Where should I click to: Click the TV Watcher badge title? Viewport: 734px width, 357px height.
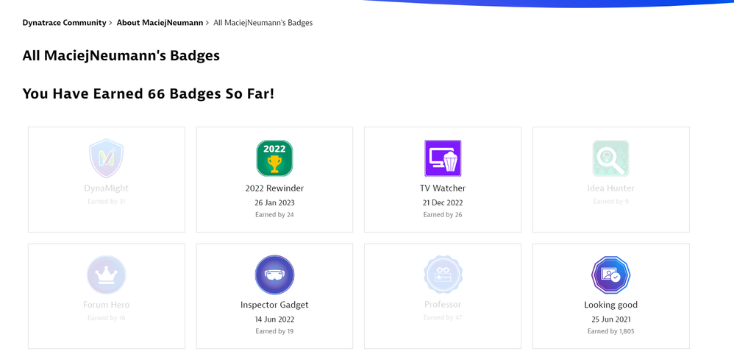coord(443,188)
